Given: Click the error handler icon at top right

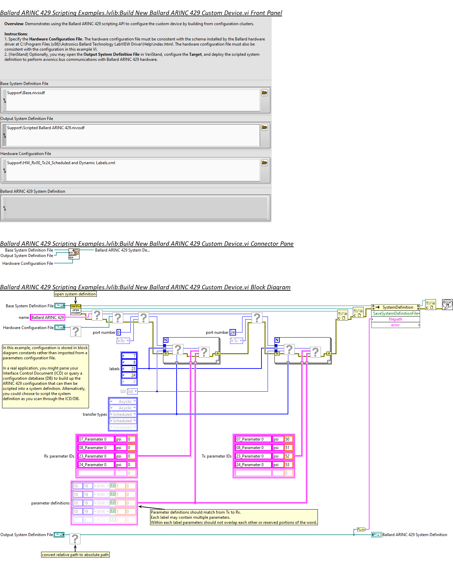Looking at the screenshot, I should 448,305.
